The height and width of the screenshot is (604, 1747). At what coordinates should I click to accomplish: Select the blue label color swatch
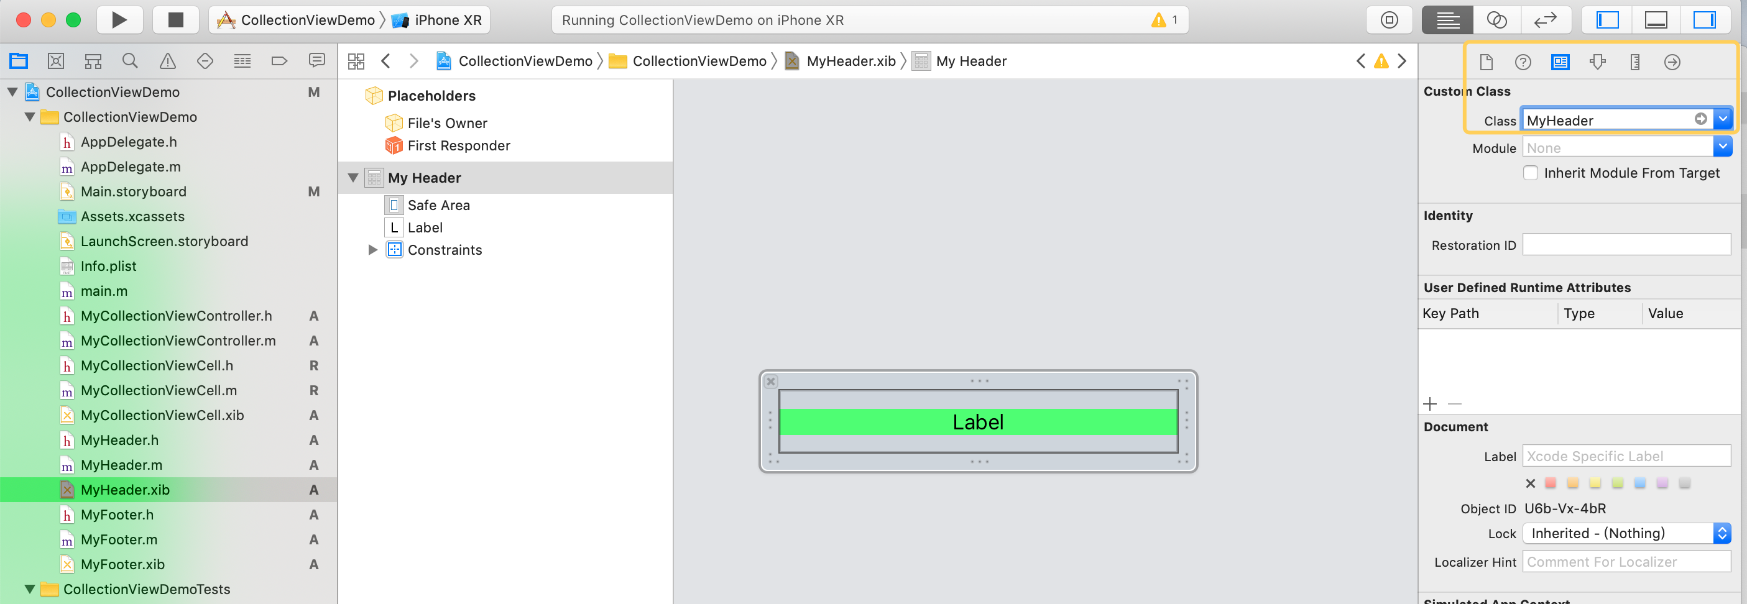click(x=1640, y=483)
